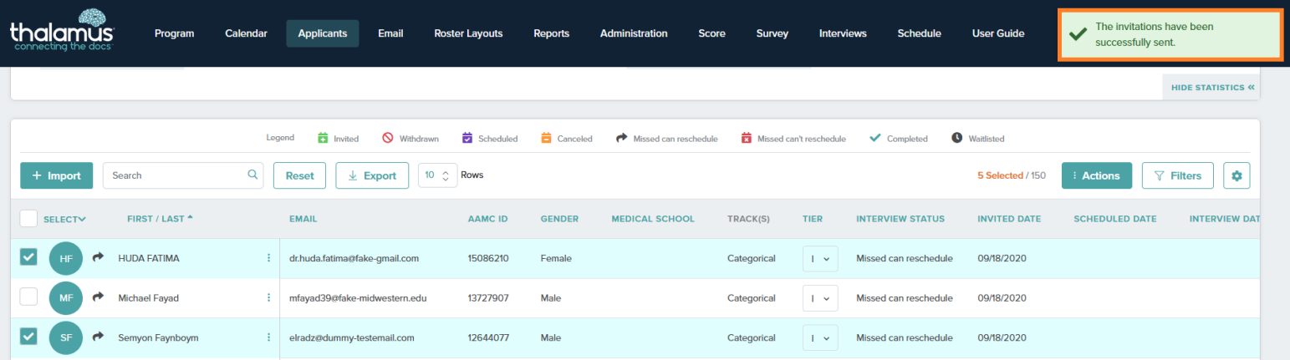1290x360 pixels.
Task: Click the Export button
Action: 372,175
